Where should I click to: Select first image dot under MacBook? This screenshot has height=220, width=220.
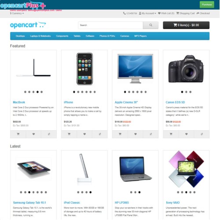(x=25, y=92)
